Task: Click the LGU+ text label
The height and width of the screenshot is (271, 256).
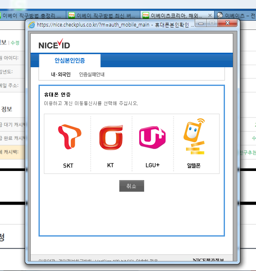Action: [x=152, y=165]
